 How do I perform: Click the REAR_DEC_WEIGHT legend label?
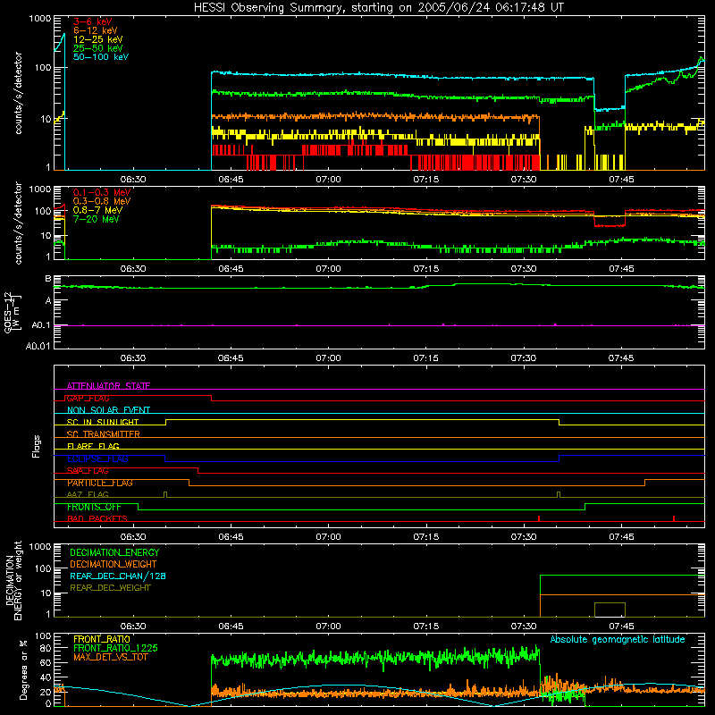(110, 588)
